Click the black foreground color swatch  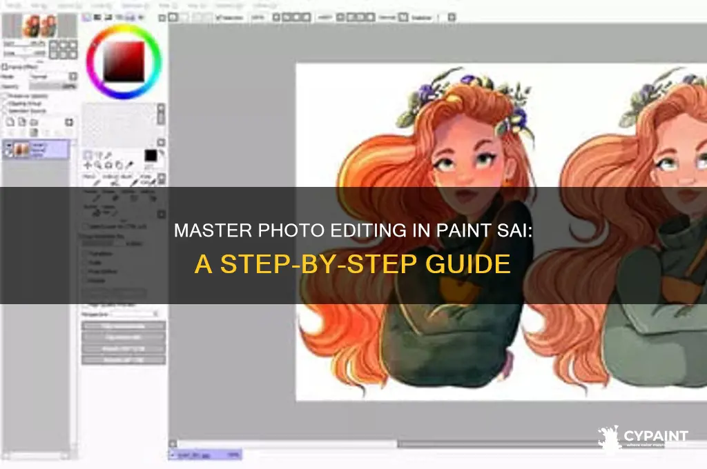coord(151,156)
